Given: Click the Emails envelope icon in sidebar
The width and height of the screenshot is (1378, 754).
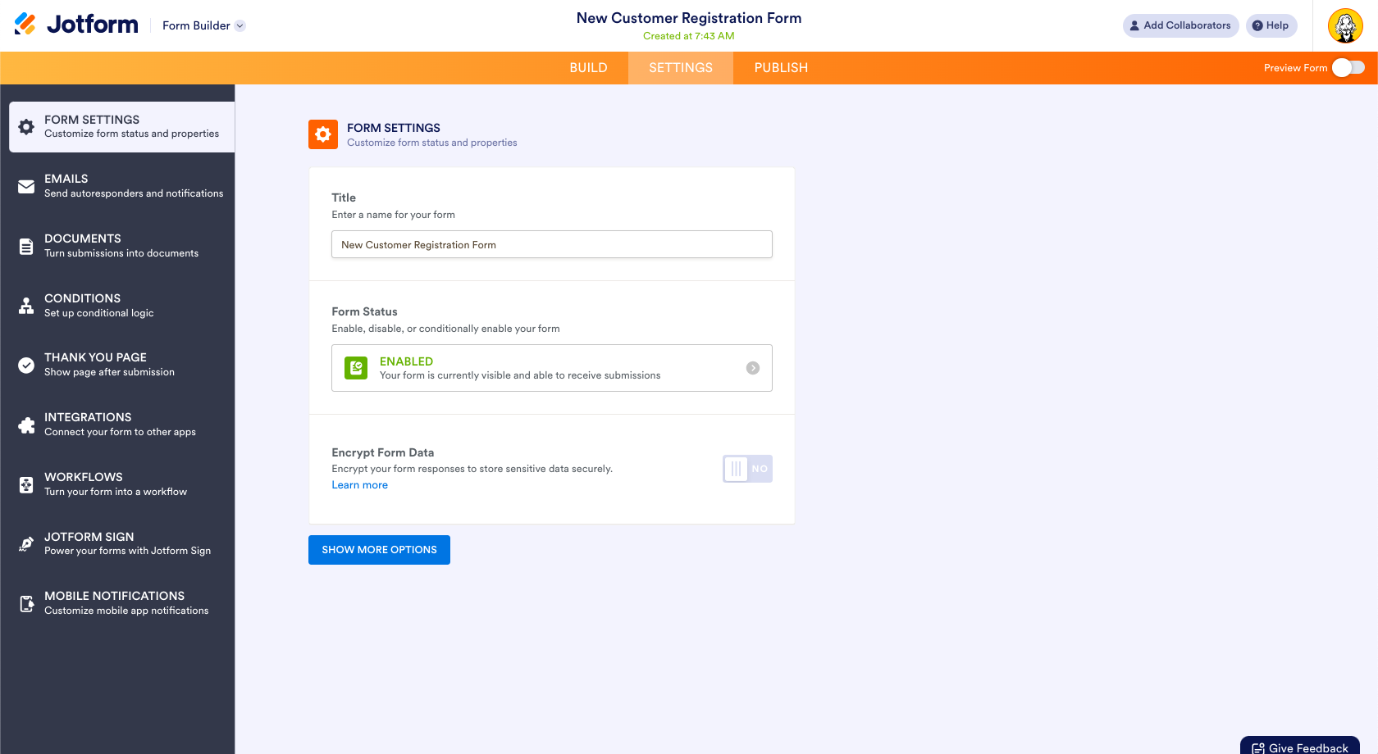Looking at the screenshot, I should coord(26,186).
